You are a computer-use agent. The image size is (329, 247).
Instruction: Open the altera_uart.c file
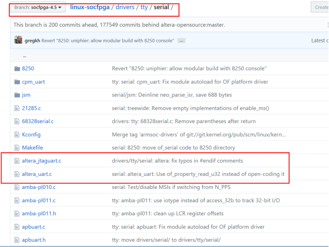(37, 174)
